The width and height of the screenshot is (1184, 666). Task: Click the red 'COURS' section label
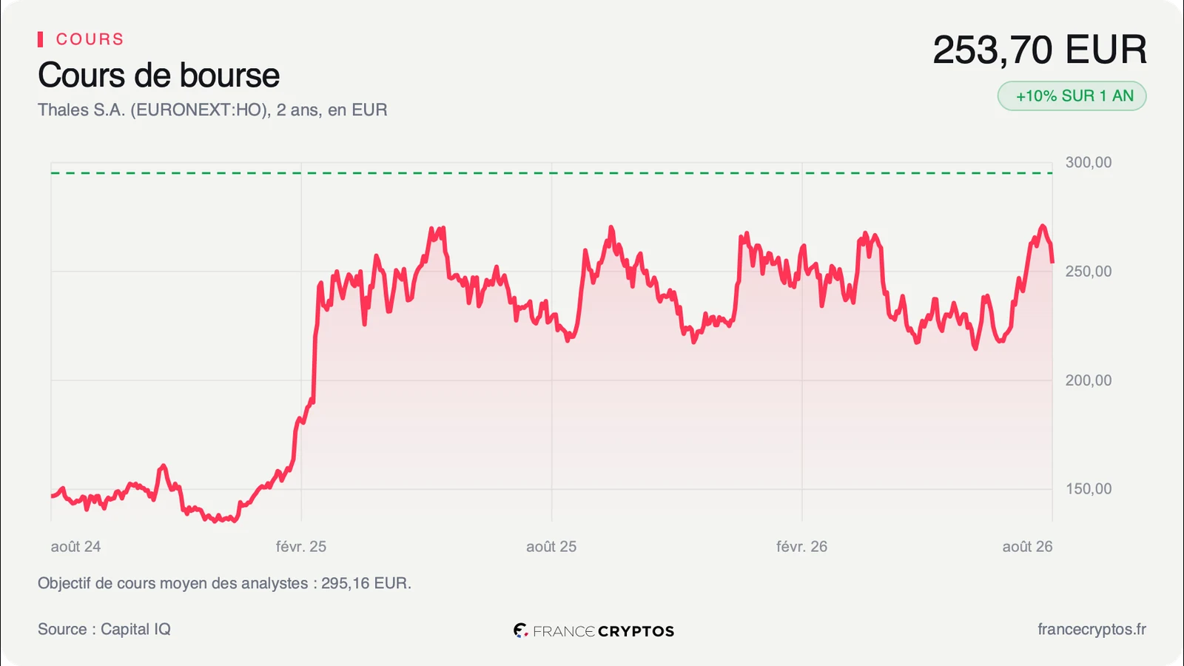pos(90,39)
